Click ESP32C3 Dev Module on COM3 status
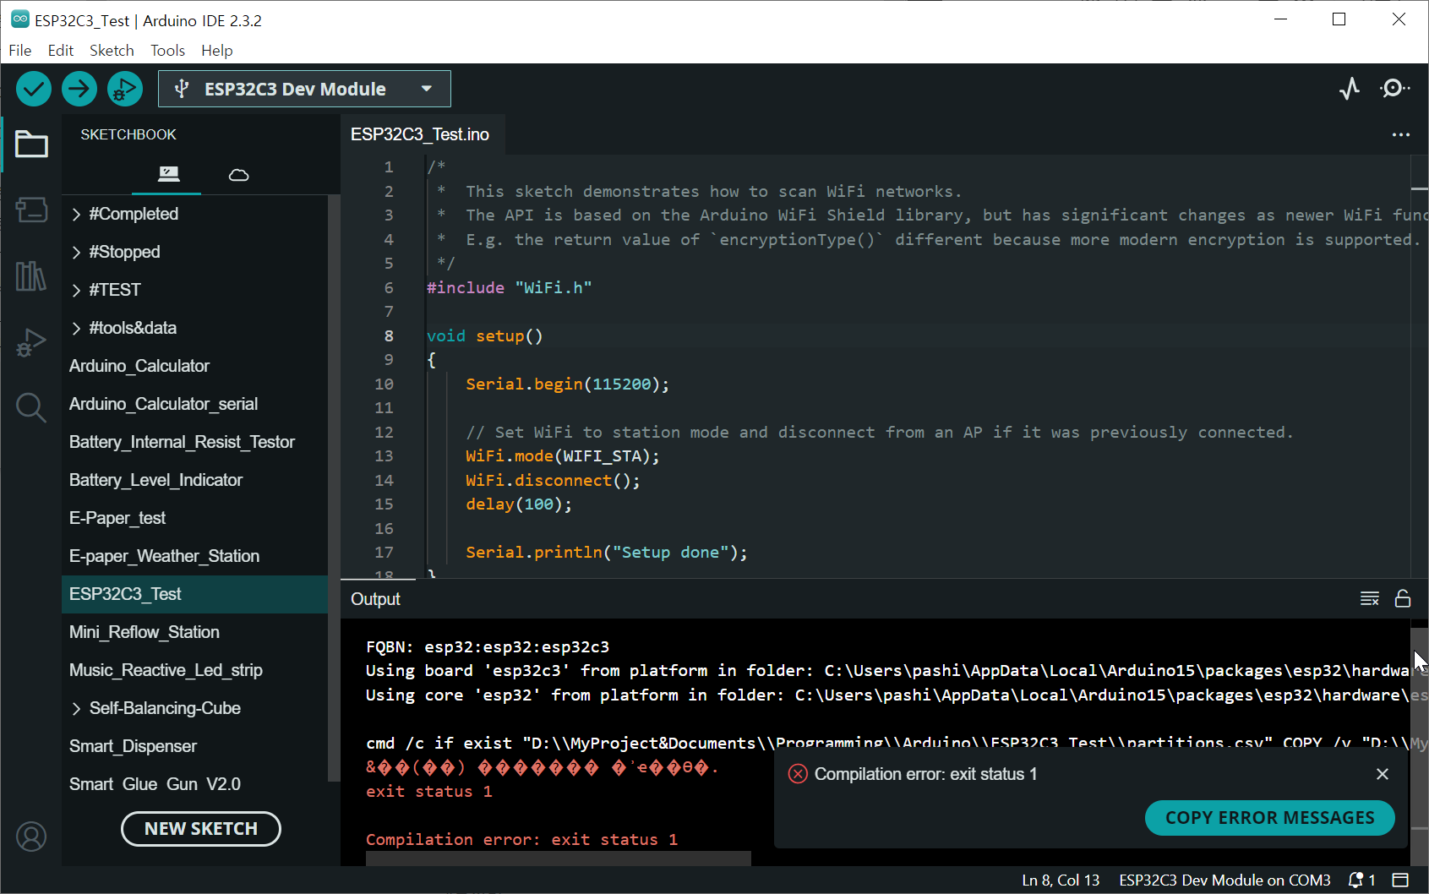 pyautogui.click(x=1224, y=880)
